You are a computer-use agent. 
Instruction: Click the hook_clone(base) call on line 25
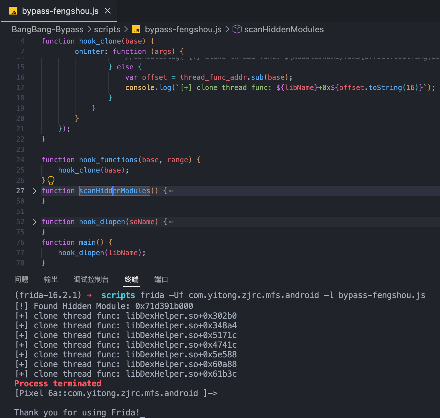click(x=94, y=170)
